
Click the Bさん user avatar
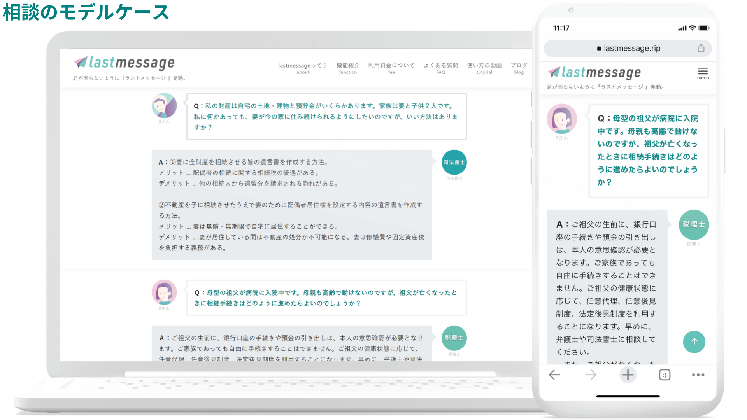tap(164, 106)
